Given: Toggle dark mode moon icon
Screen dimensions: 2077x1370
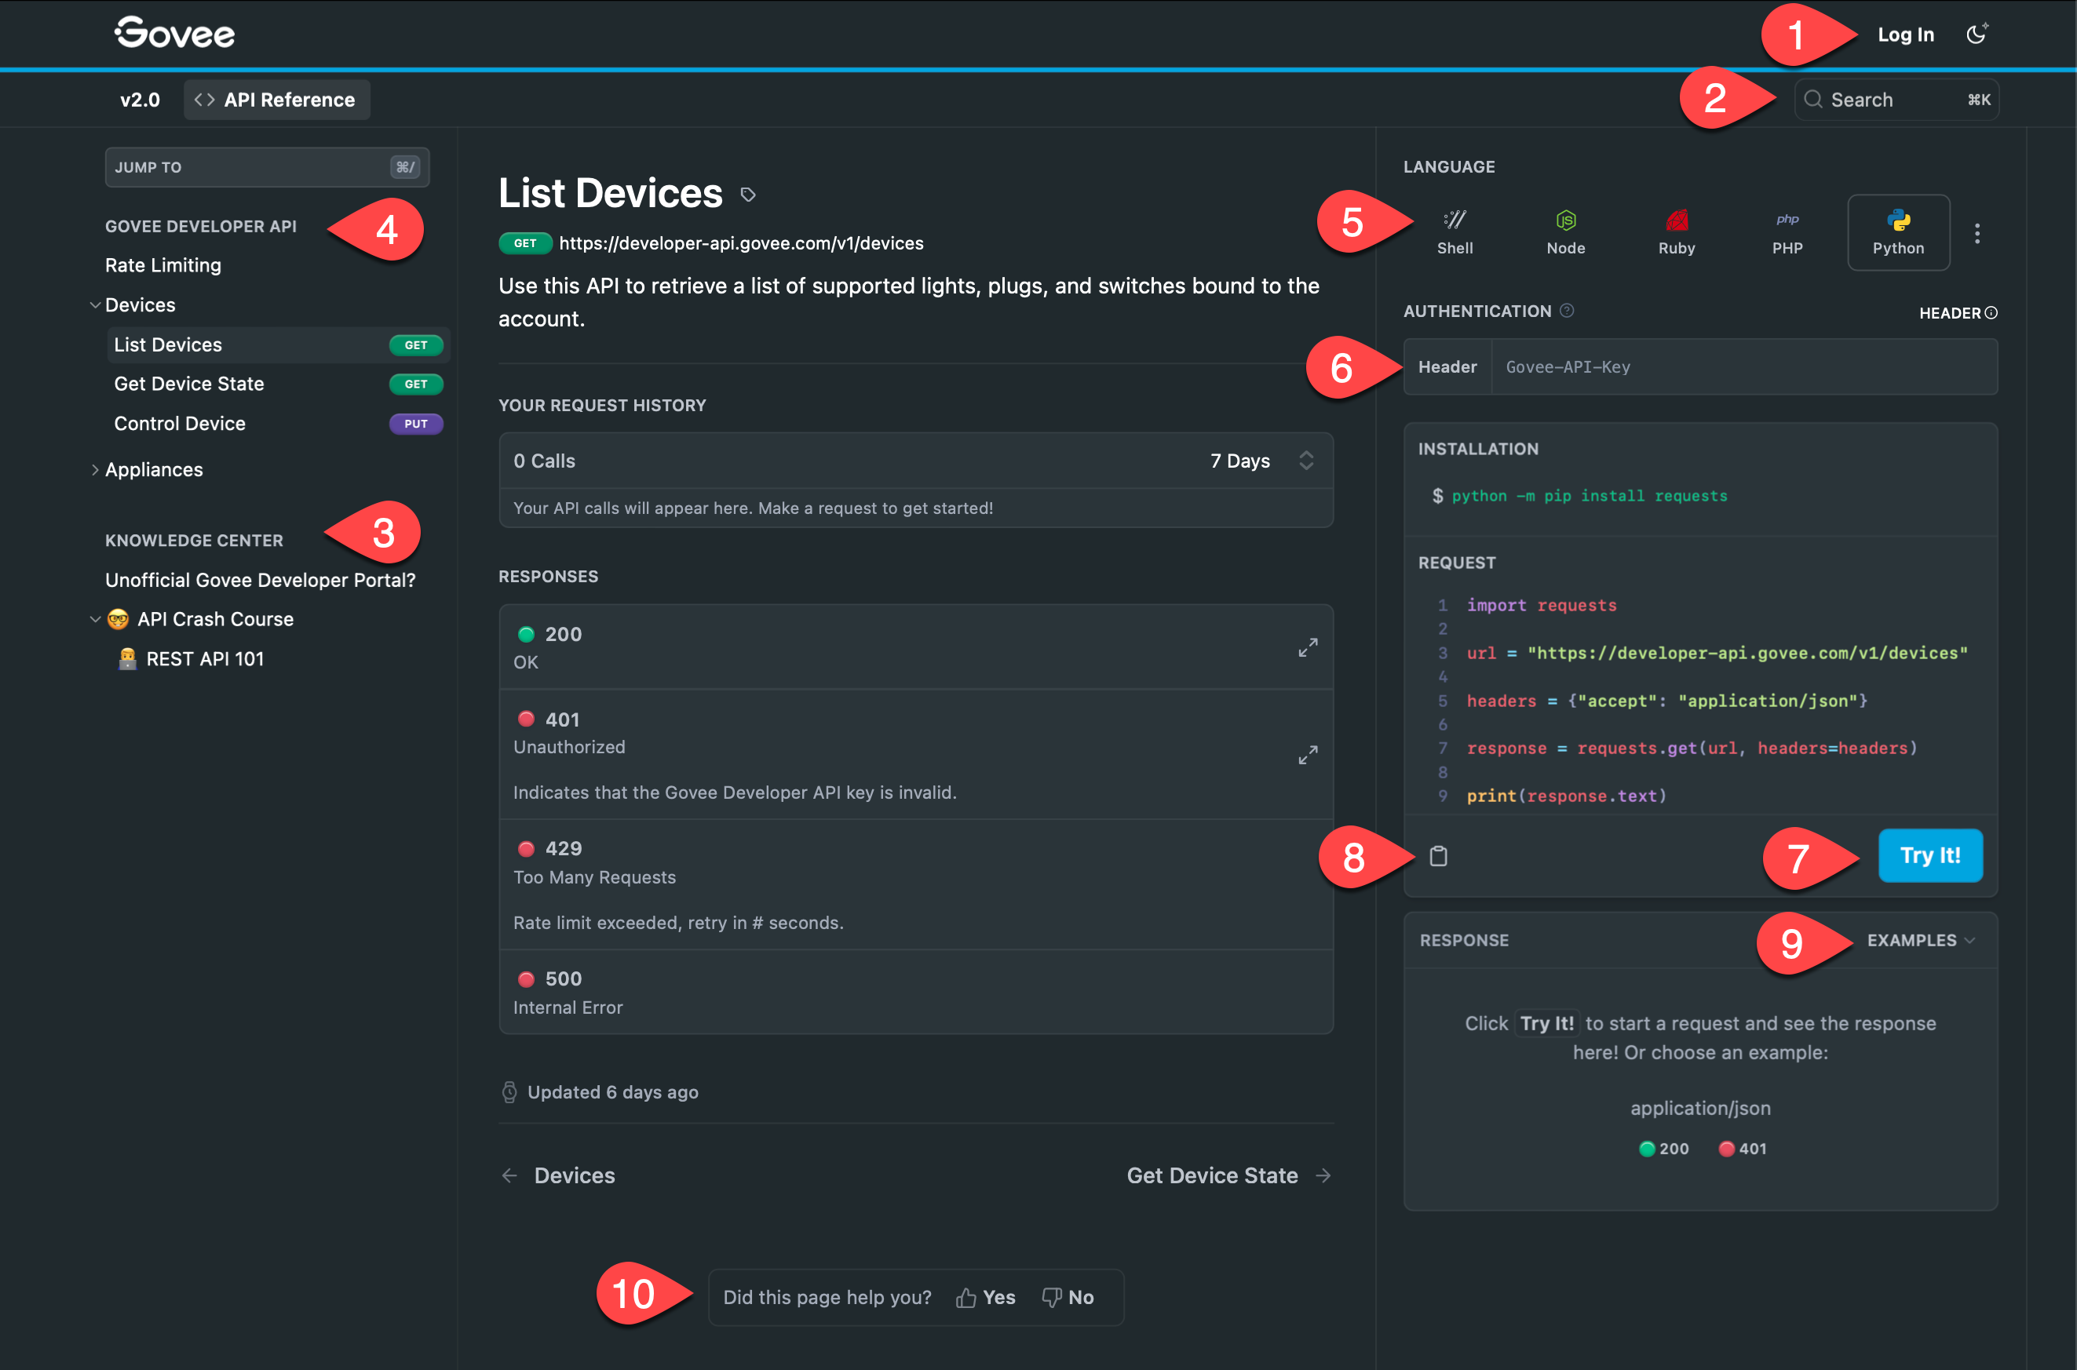Looking at the screenshot, I should pos(1976,34).
